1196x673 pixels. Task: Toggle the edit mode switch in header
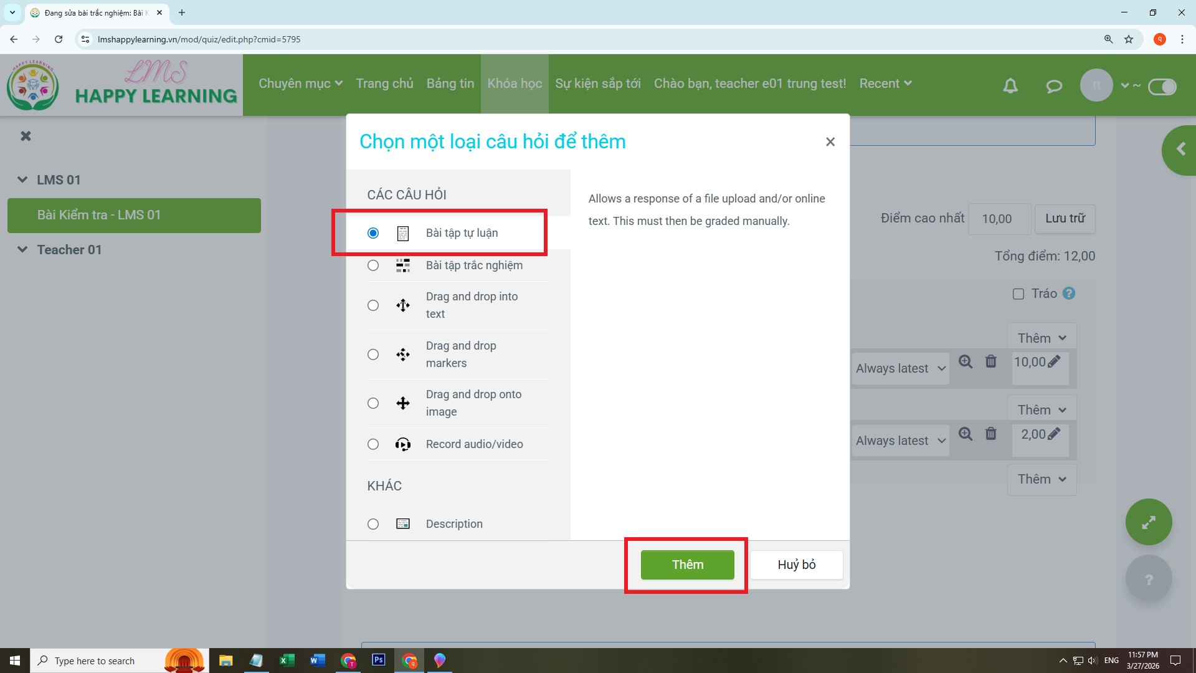[x=1162, y=87]
